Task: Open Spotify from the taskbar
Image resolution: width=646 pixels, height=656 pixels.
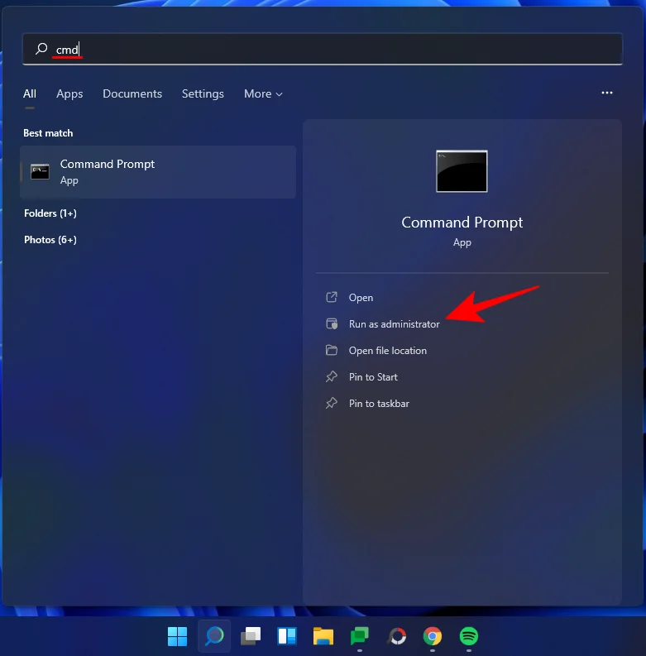Action: (x=469, y=636)
